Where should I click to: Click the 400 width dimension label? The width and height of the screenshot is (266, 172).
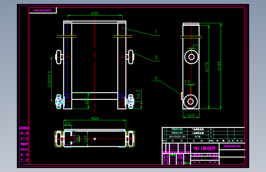coord(95,13)
